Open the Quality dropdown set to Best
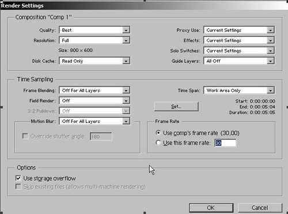Image resolution: width=288 pixels, height=214 pixels. click(94, 30)
